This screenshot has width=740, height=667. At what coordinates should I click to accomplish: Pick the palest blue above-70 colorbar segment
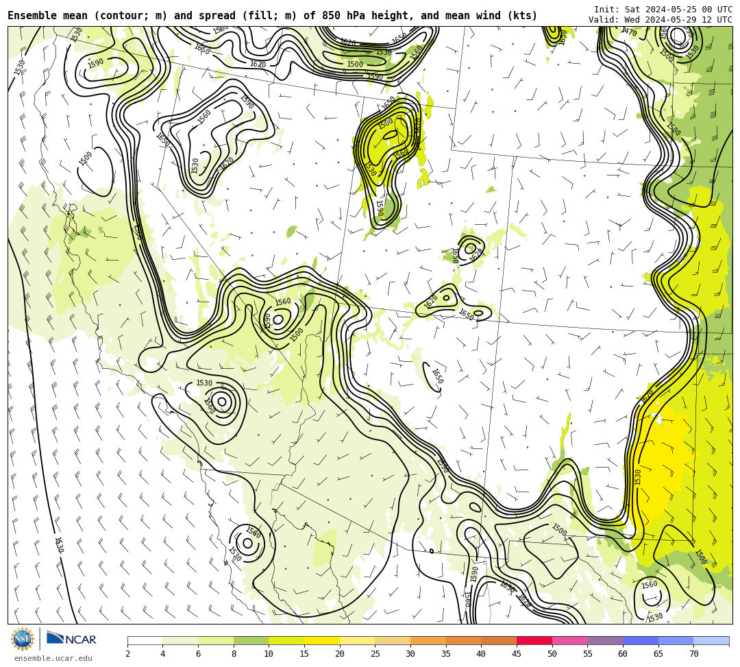[711, 640]
